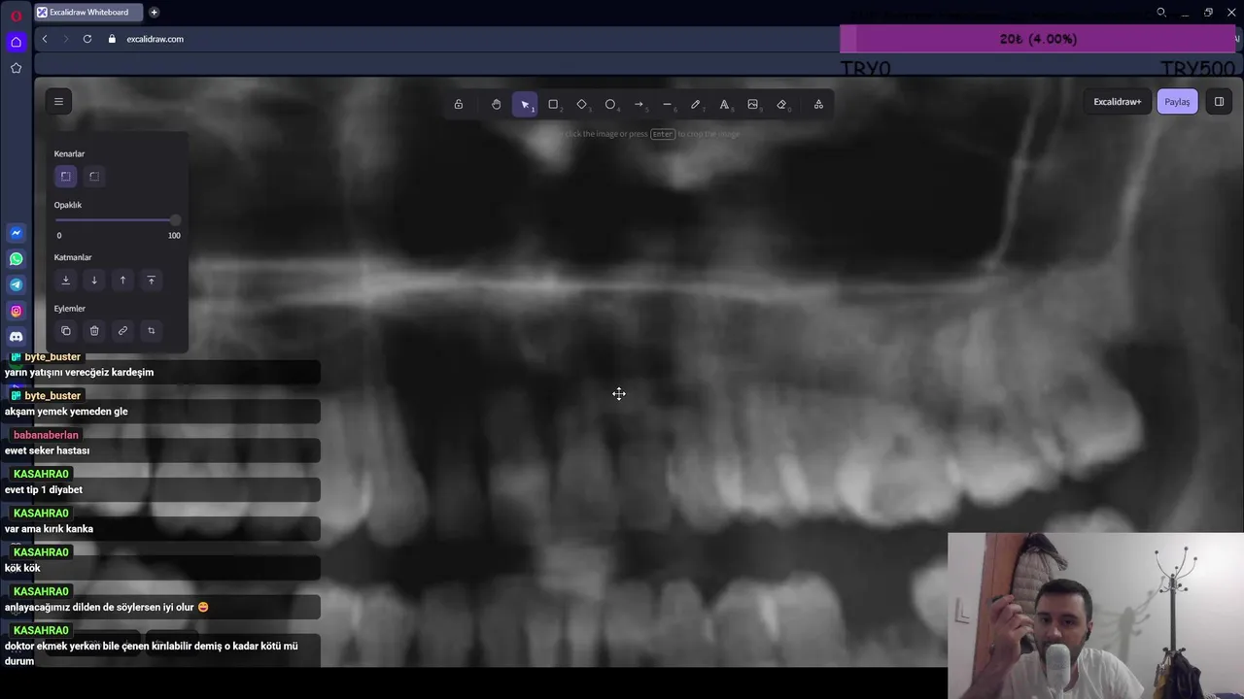
Task: Bring the image forward one layer
Action: point(122,280)
